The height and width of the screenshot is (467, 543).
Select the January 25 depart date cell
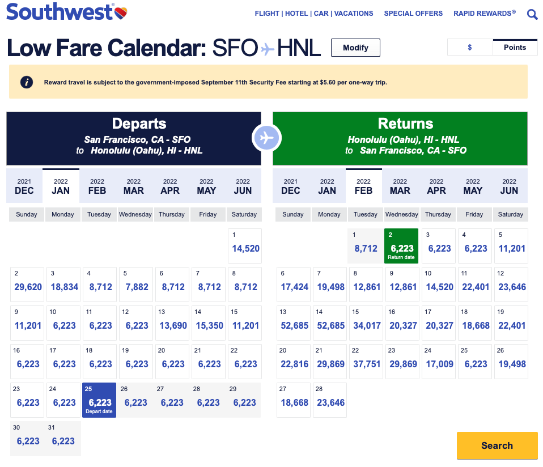(99, 400)
